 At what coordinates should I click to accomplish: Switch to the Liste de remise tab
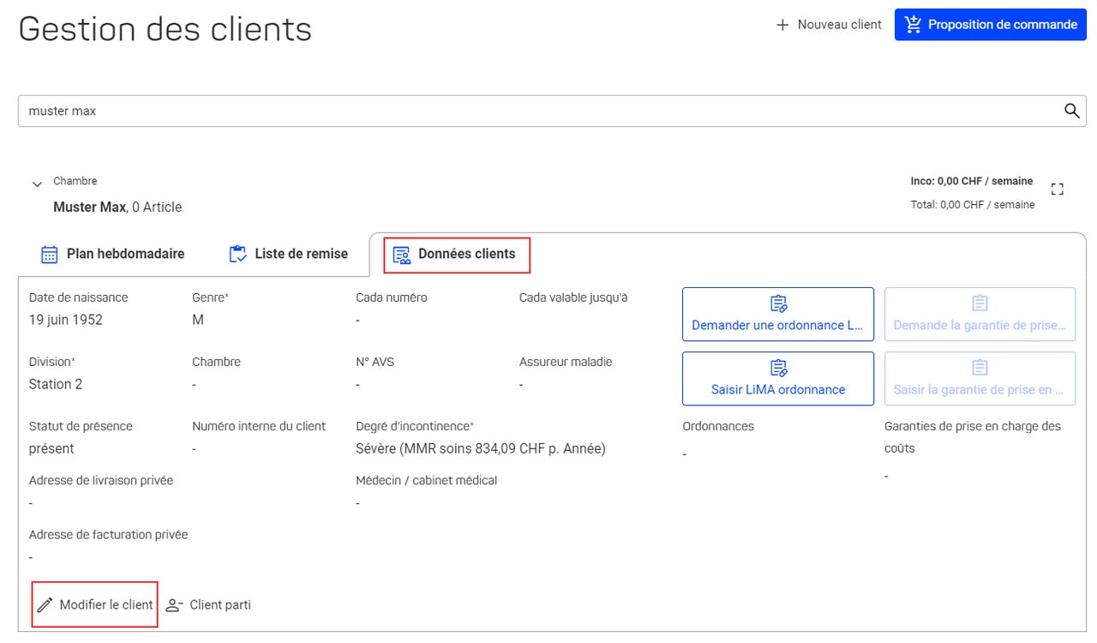click(289, 255)
